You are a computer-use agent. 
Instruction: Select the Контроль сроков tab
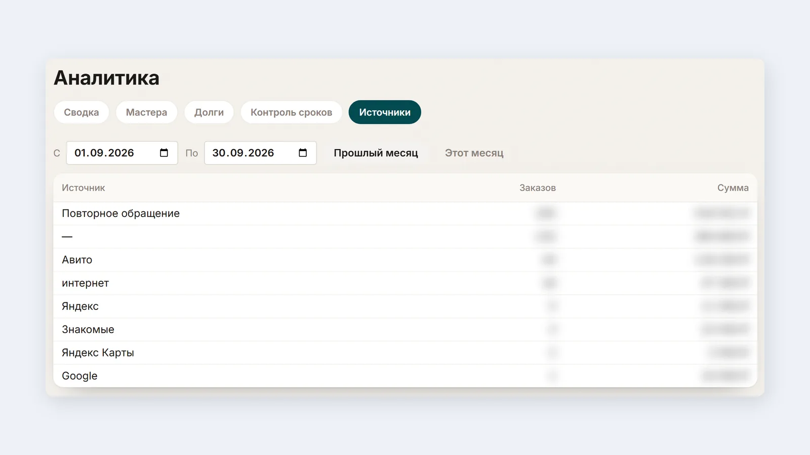pos(292,112)
